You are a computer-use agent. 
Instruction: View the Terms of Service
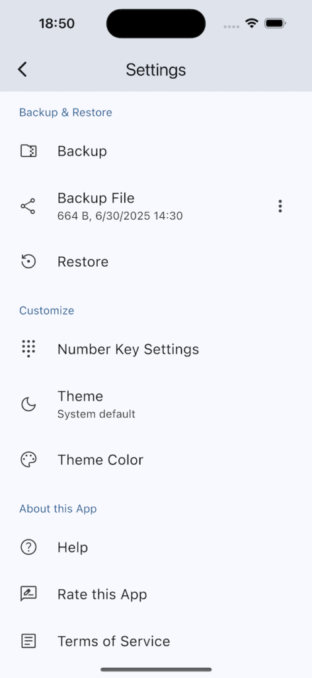coord(156,641)
